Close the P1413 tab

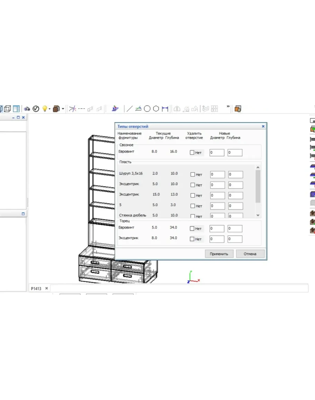(46, 288)
